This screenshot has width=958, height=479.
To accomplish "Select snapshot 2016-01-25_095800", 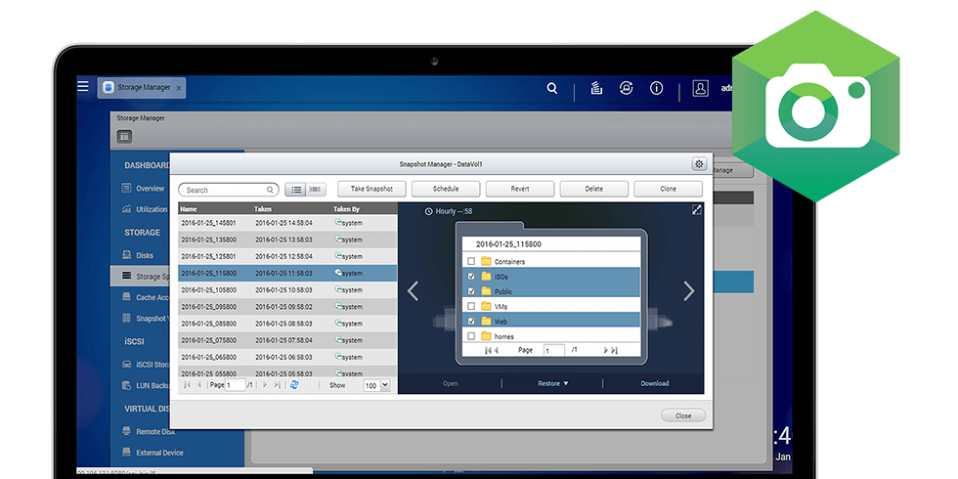I will point(287,307).
